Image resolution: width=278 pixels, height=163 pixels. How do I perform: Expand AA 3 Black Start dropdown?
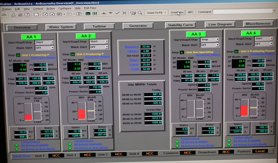click(217, 45)
